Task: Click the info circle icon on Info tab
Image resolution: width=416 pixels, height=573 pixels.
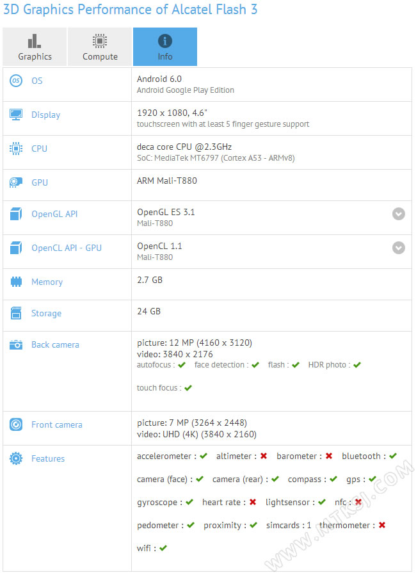Action: point(165,41)
